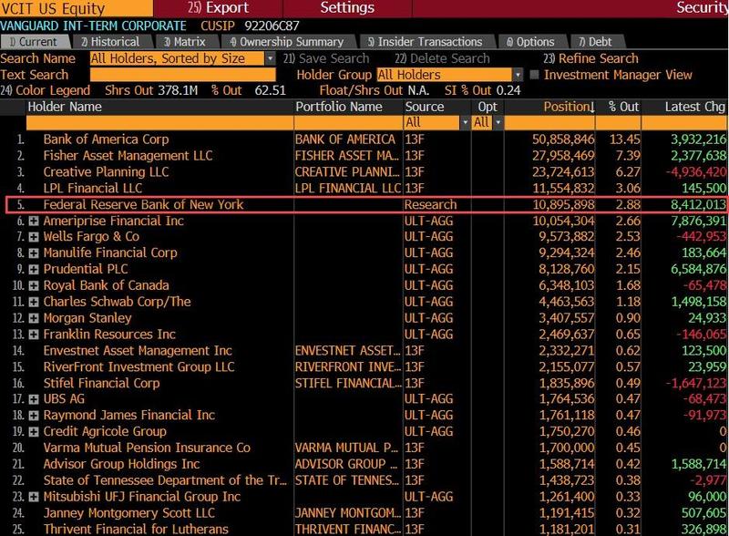Click the Research source cell
This screenshot has width=729, height=536.
click(430, 205)
